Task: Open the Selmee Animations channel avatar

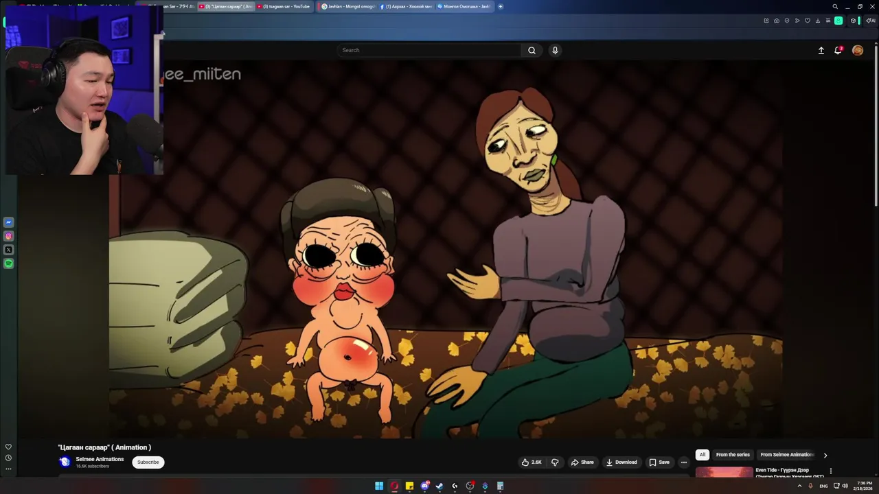Action: pos(65,462)
